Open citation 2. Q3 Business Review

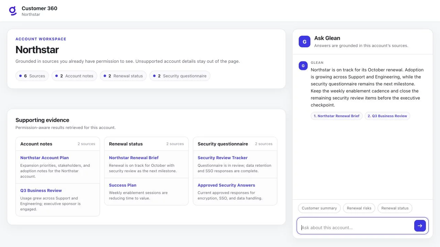387,116
